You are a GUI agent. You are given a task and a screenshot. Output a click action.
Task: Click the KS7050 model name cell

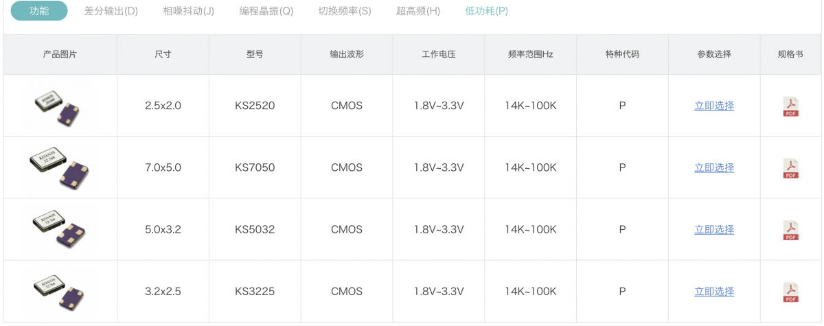pyautogui.click(x=255, y=167)
